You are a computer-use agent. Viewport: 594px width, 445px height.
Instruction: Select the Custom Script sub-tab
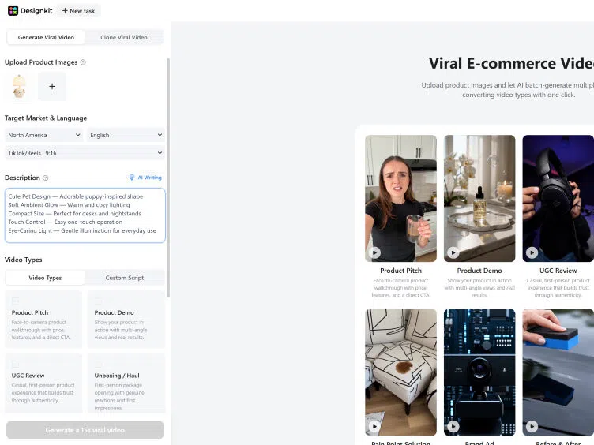125,278
